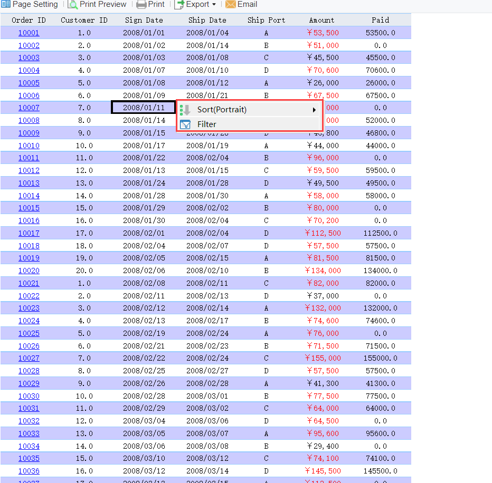The width and height of the screenshot is (492, 483).
Task: Open Print Preview
Action: (x=97, y=4)
